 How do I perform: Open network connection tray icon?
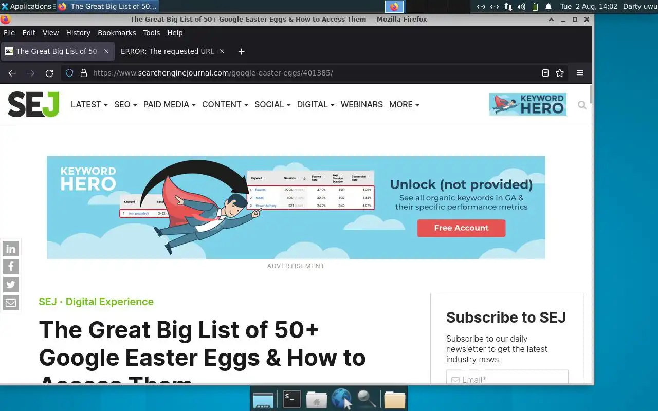(508, 7)
